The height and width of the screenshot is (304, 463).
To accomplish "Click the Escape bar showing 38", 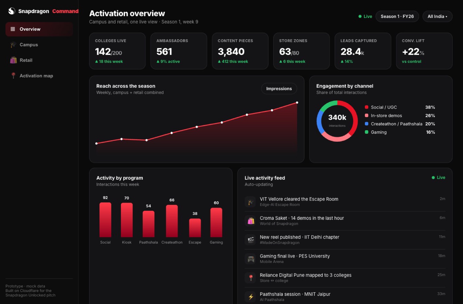I will tap(195, 228).
